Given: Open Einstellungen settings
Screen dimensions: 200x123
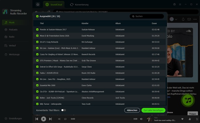Looking at the screenshot, I should [13, 118].
